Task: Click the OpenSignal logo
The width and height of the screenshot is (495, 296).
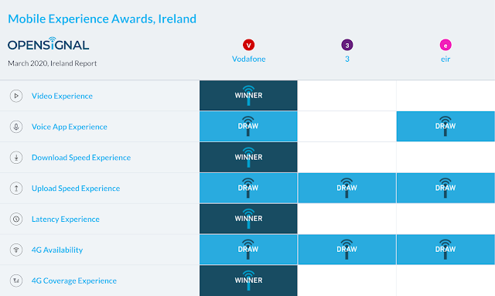Action: pyautogui.click(x=48, y=44)
